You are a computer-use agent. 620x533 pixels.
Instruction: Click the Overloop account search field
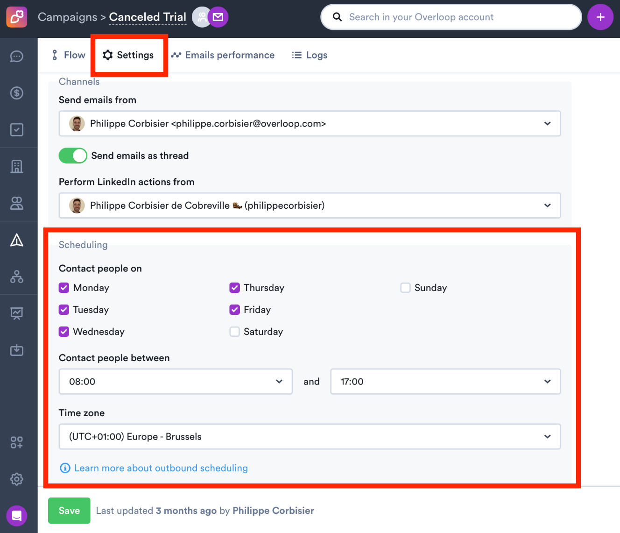(x=451, y=17)
